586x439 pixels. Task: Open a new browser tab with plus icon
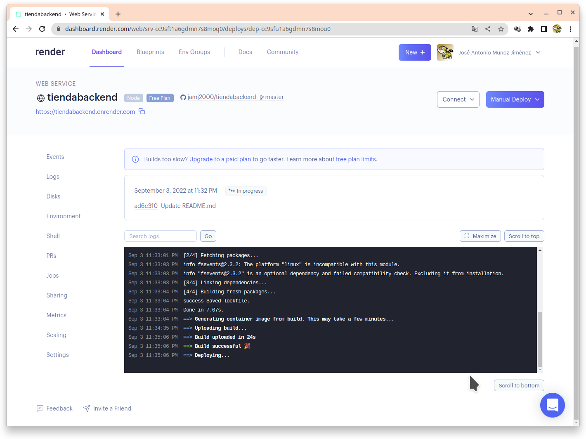(x=118, y=14)
